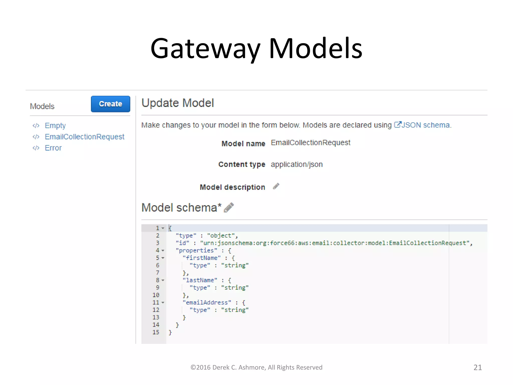
Task: Collapse the emailAddress block fold arrow
Action: click(163, 303)
